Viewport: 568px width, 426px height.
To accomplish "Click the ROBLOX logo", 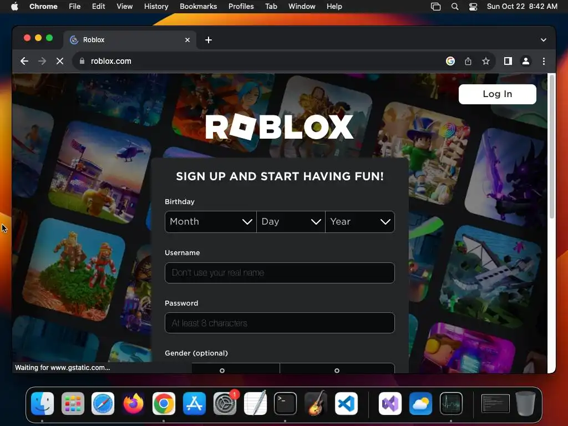I will (x=280, y=127).
